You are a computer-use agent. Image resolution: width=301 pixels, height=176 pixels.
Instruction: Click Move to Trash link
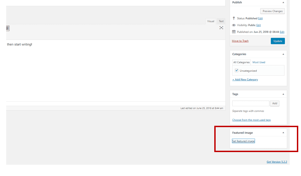point(240,41)
